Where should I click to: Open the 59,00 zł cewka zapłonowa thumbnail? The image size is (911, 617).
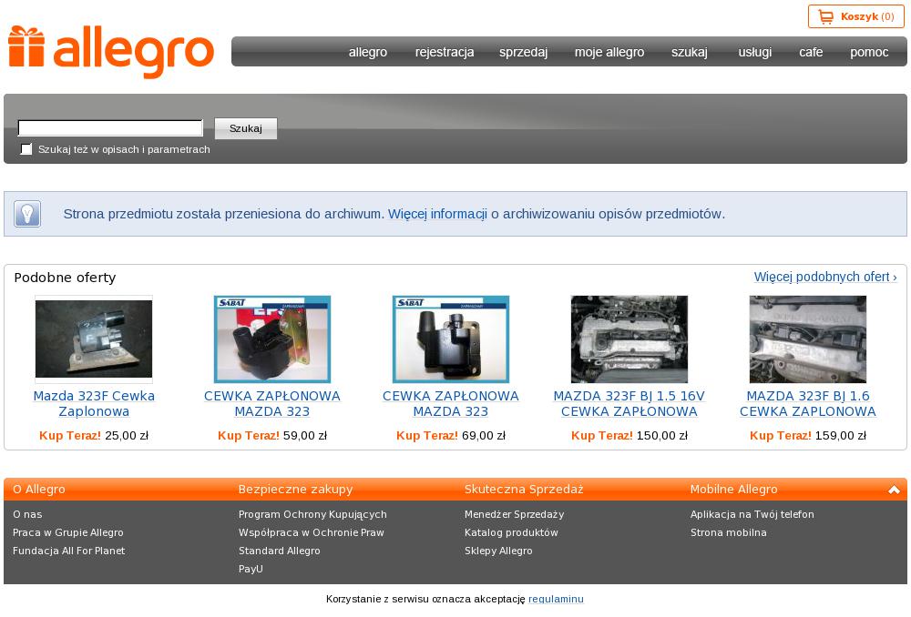271,339
